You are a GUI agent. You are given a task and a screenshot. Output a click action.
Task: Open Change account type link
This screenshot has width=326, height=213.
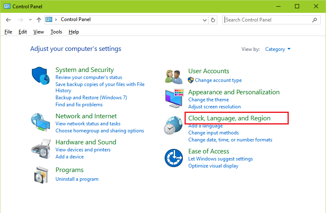pyautogui.click(x=218, y=80)
